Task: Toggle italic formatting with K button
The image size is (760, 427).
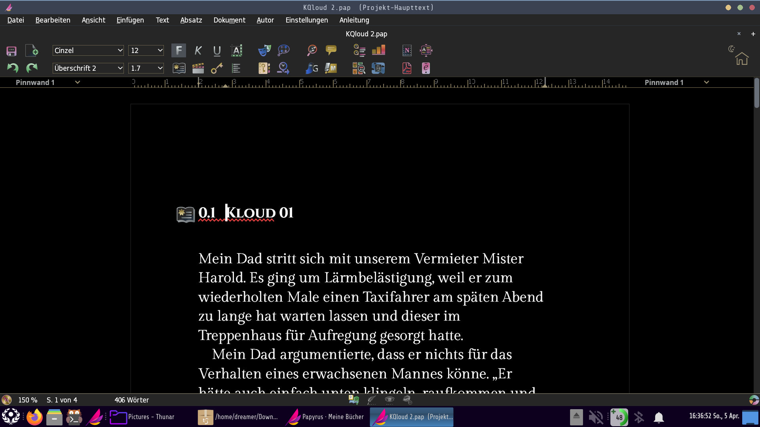Action: pos(198,50)
